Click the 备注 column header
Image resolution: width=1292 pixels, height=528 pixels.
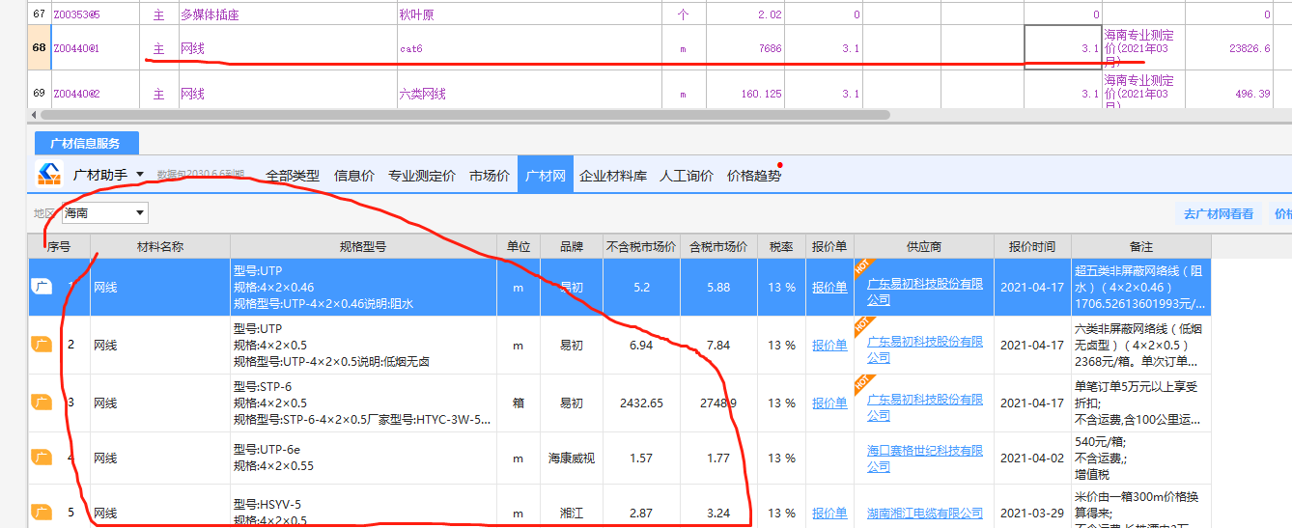[1140, 246]
